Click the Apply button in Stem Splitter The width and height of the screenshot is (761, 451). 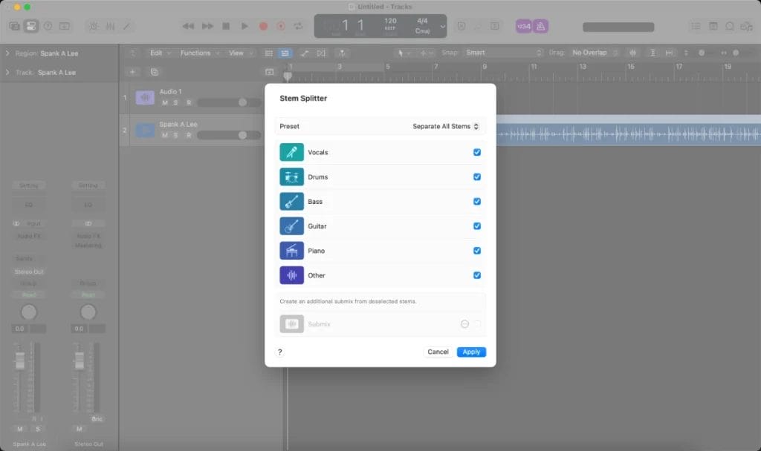471,352
